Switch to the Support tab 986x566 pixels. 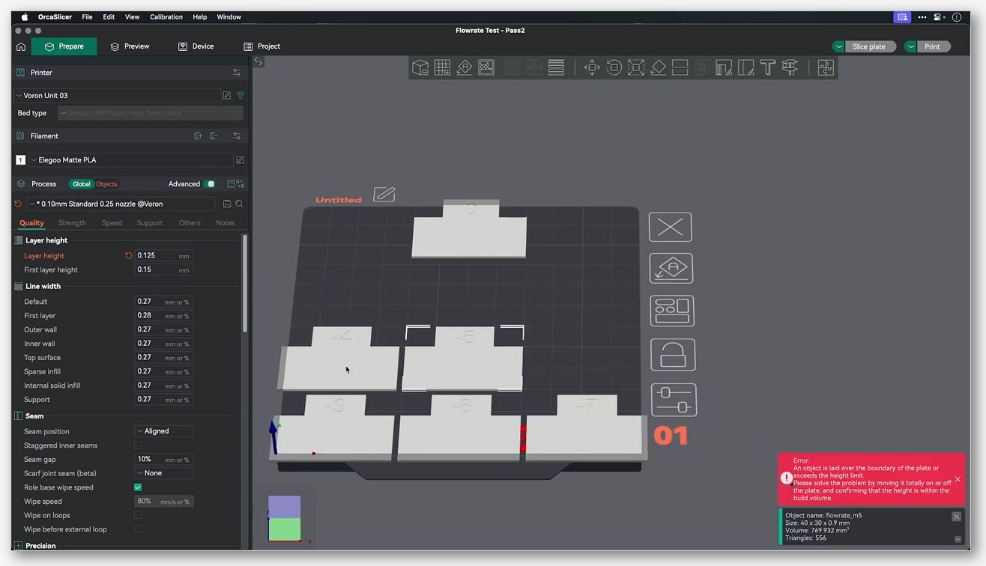tap(150, 223)
